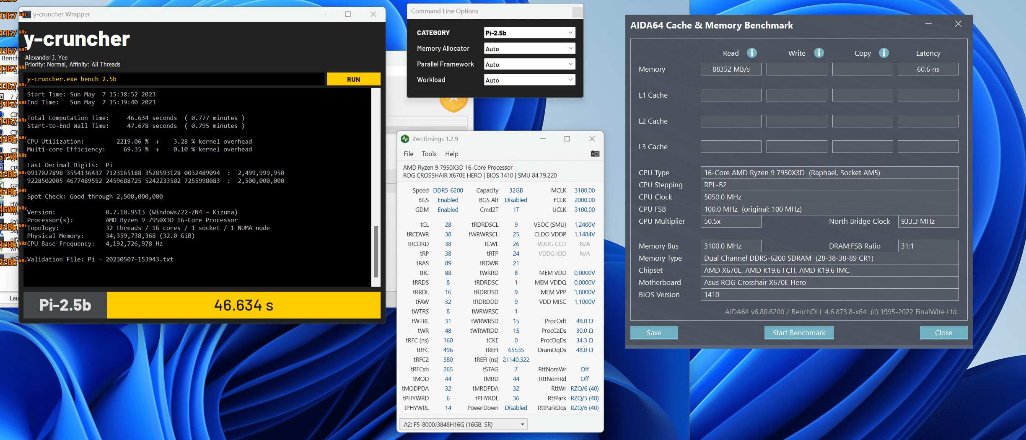Open the Help menu in ZenTimings
Viewport: 1026px width, 440px height.
pos(452,154)
